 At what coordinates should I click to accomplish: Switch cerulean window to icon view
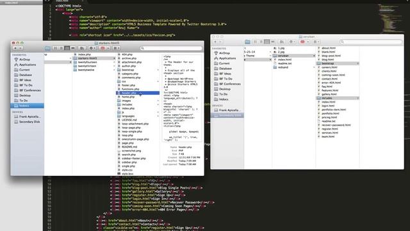[x=255, y=42]
